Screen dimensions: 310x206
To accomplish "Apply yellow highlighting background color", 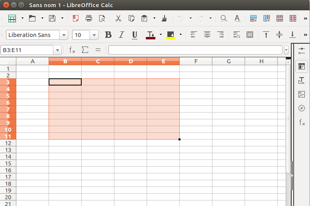I will point(171,35).
